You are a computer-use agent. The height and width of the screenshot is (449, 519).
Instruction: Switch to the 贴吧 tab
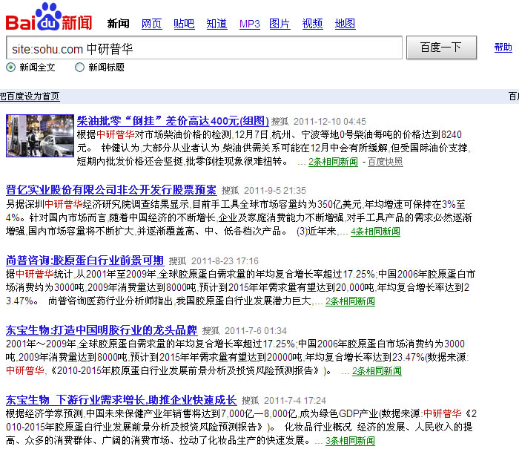tap(184, 24)
